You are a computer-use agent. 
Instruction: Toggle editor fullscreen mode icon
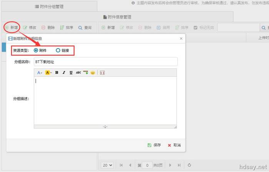pos(102,73)
